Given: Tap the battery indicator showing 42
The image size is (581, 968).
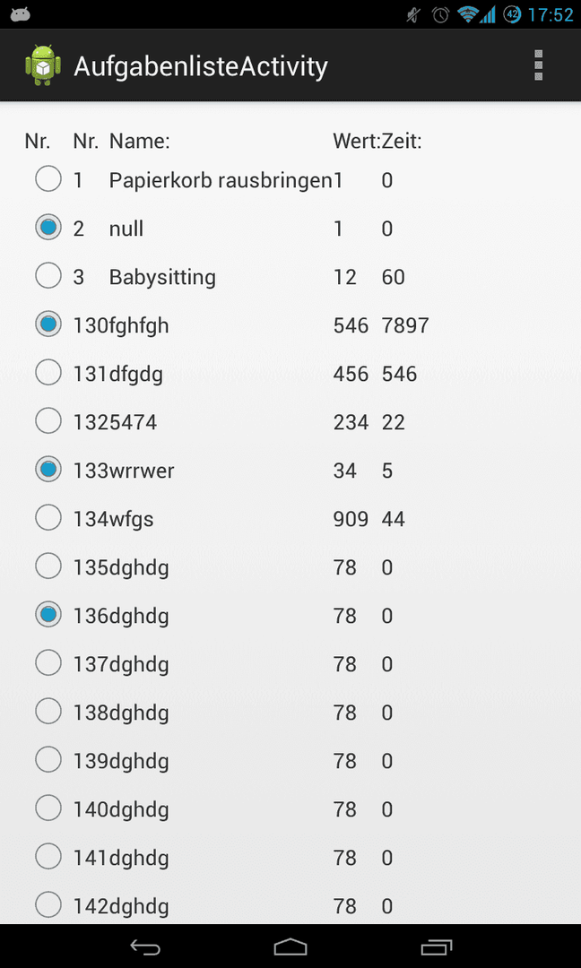Looking at the screenshot, I should 512,14.
